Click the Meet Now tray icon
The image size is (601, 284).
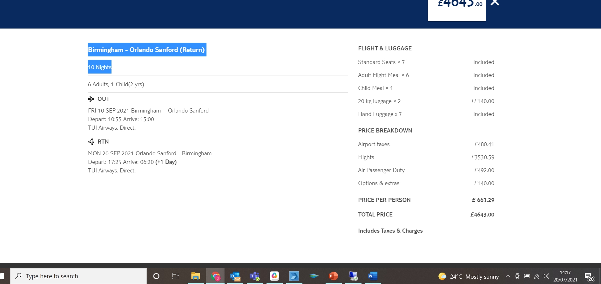tap(517, 276)
